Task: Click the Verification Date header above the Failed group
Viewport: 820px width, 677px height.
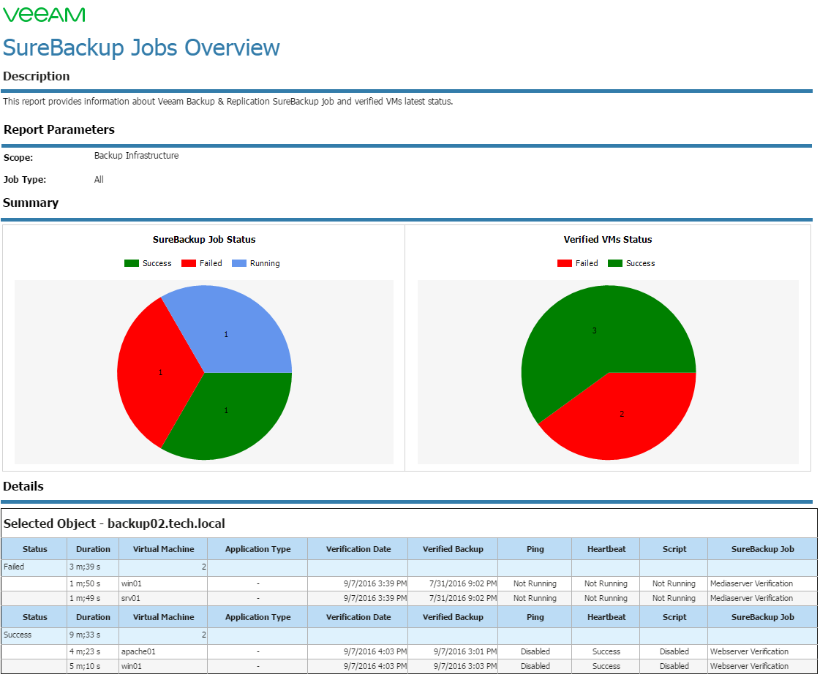Action: click(x=358, y=550)
